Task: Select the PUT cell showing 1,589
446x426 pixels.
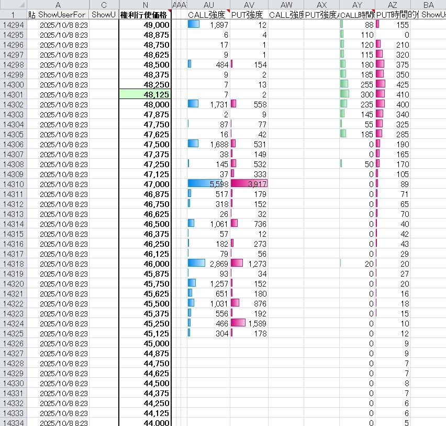Action: [x=249, y=323]
